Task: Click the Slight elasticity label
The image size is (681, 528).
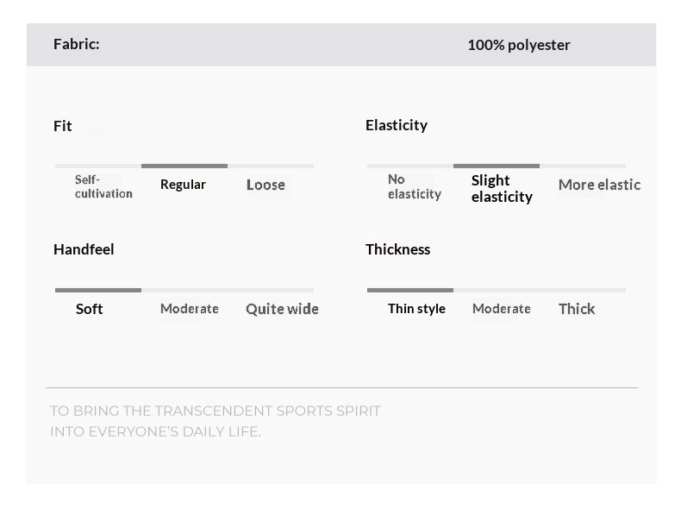Action: pyautogui.click(x=502, y=188)
